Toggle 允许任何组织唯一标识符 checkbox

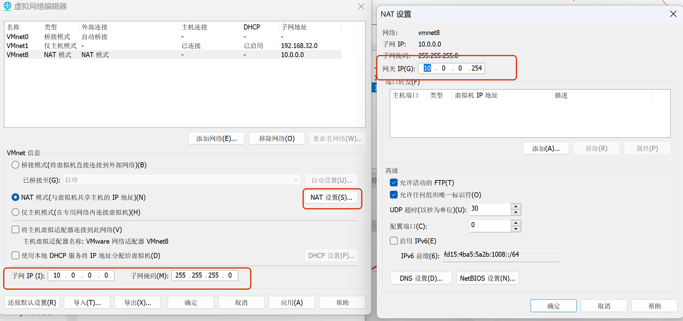394,195
